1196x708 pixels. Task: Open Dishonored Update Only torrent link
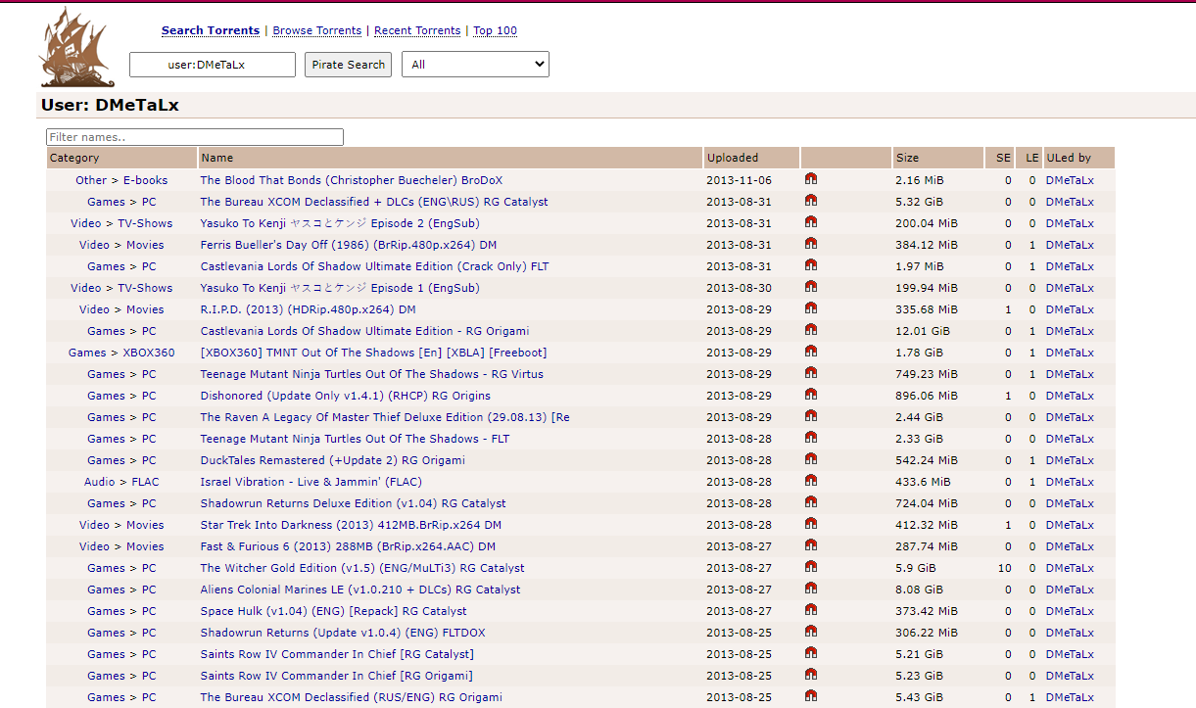click(x=346, y=396)
